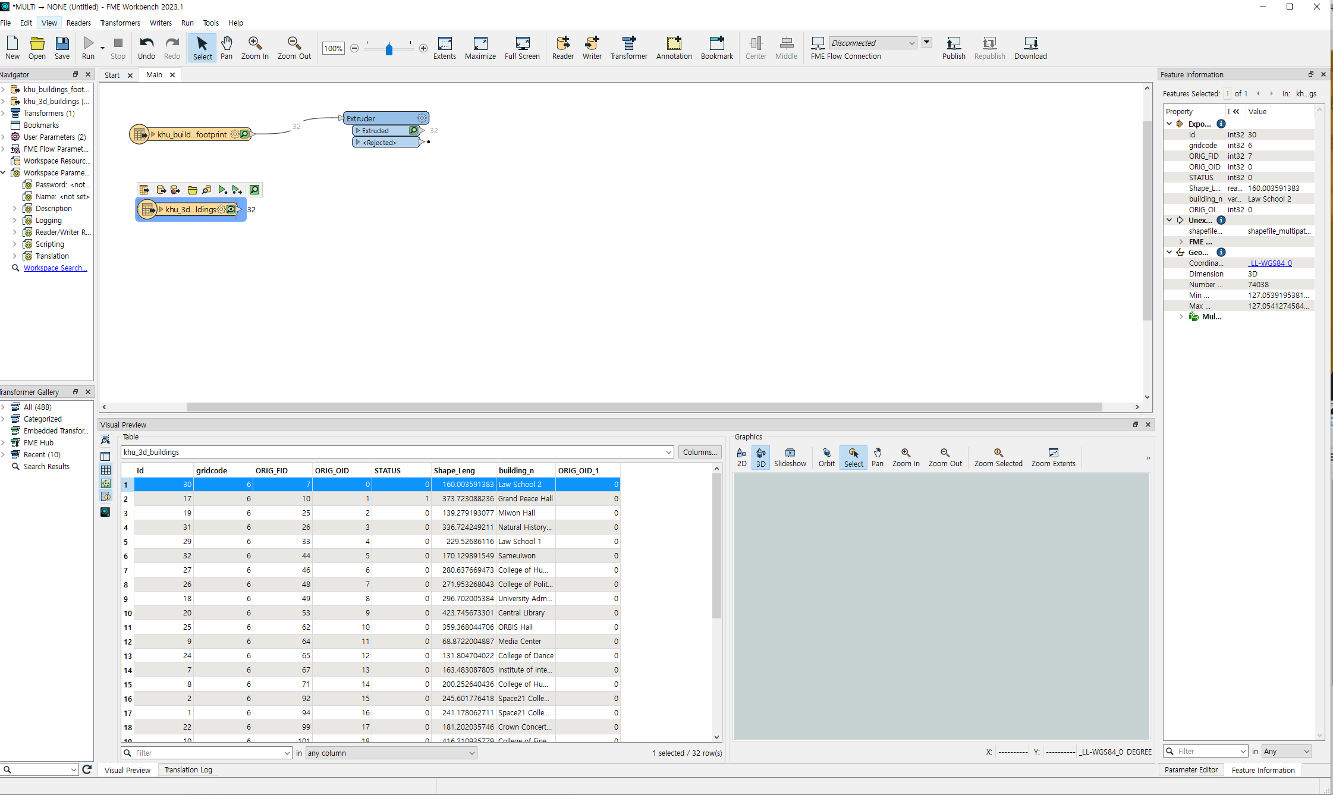The width and height of the screenshot is (1333, 795).
Task: Click Run To This on the mini toolbar
Action: [x=222, y=190]
